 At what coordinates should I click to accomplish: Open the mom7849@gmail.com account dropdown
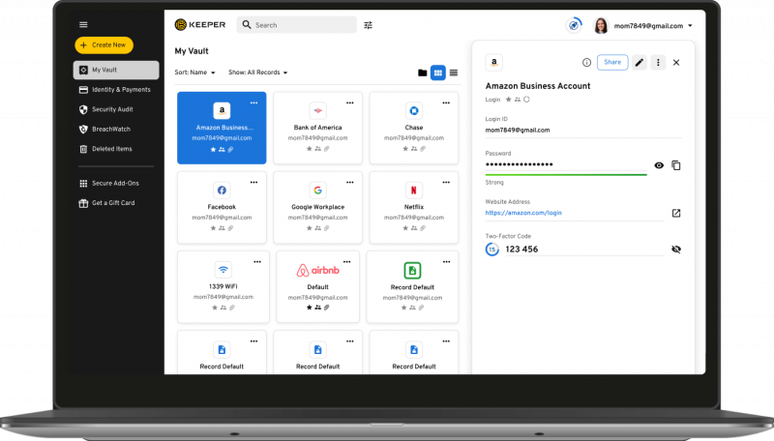(x=652, y=26)
